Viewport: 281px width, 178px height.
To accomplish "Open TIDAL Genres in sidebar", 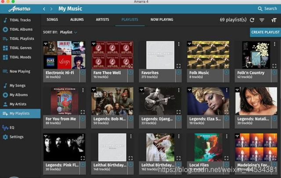I will pyautogui.click(x=18, y=48).
